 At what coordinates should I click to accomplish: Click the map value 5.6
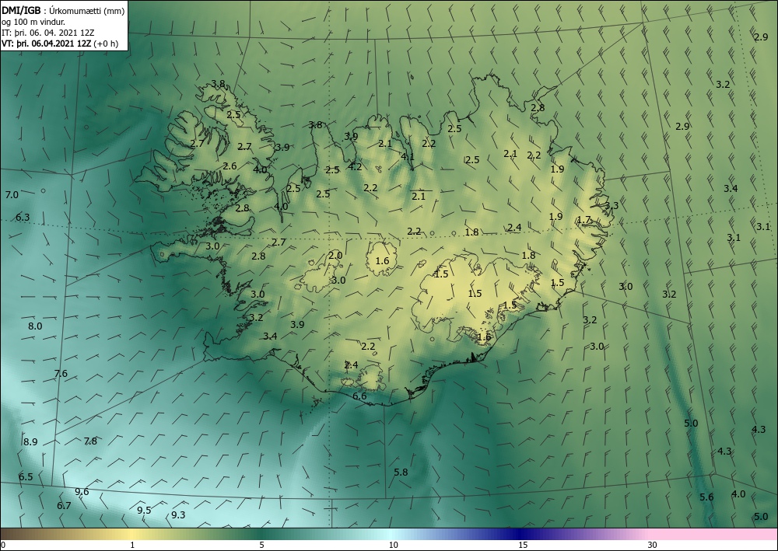(706, 497)
